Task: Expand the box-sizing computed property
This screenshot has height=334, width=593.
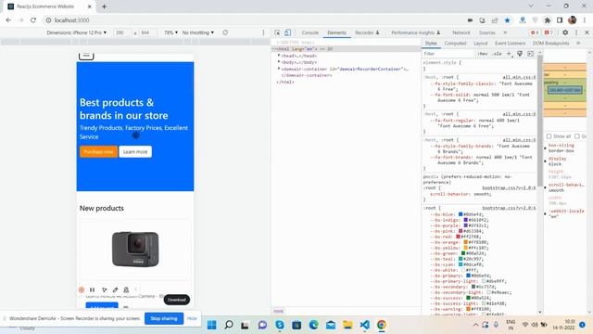Action: click(x=546, y=148)
